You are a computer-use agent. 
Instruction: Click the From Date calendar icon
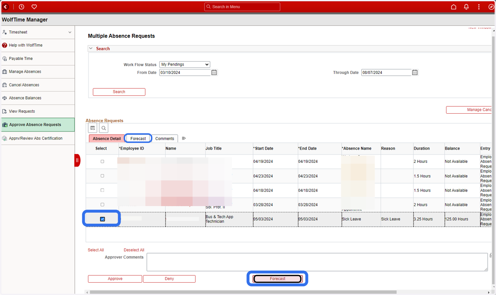[214, 72]
